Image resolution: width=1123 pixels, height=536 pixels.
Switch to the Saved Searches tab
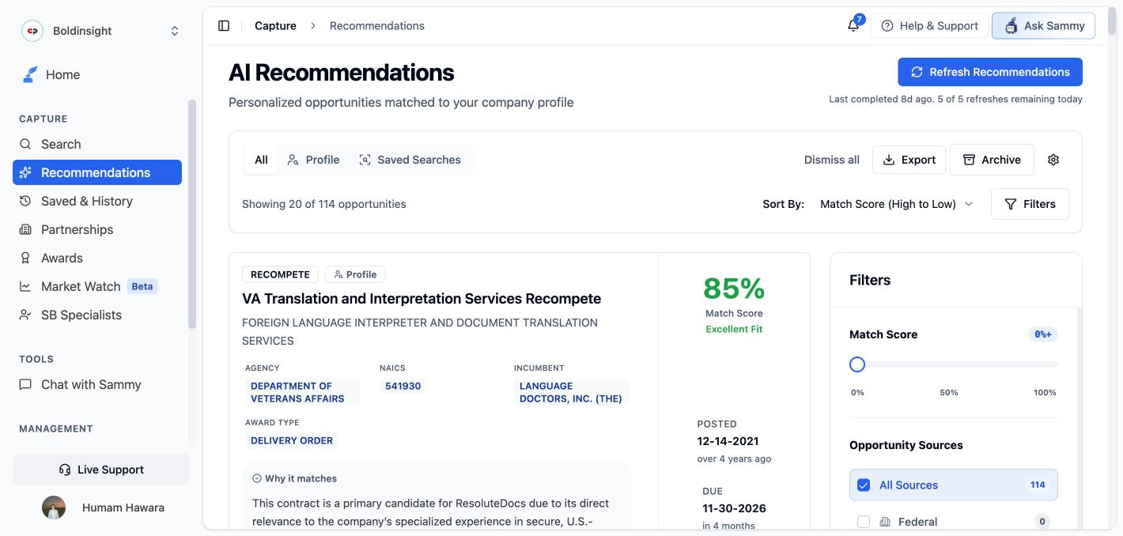pos(410,160)
